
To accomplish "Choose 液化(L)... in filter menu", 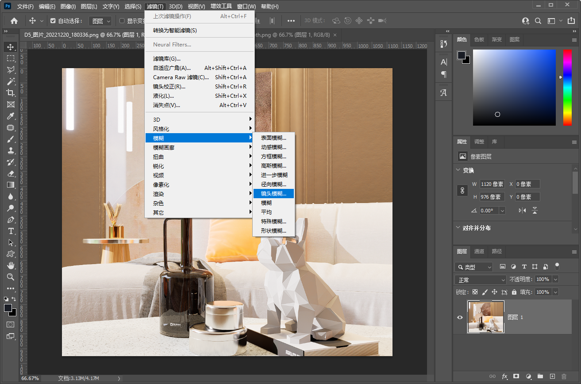I will 200,96.
